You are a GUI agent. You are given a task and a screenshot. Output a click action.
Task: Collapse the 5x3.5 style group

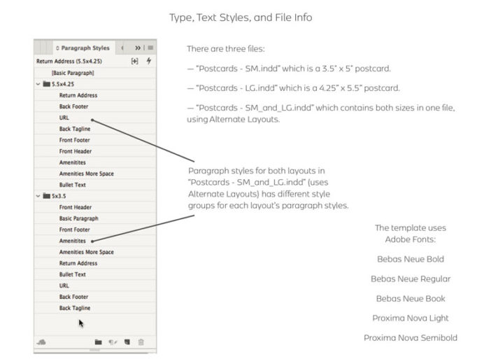[38, 196]
